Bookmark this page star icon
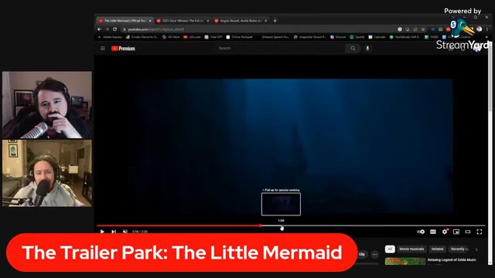Screen dimensions: 495x278 point(423,29)
